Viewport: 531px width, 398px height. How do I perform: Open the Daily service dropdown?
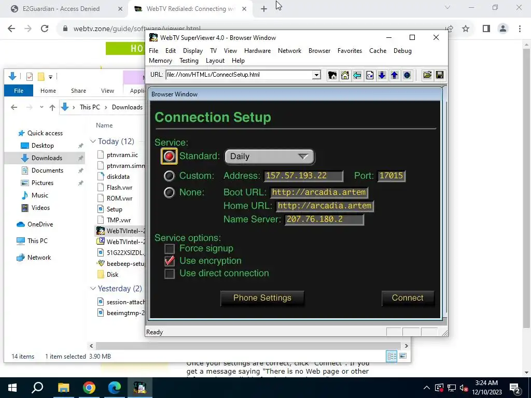point(270,157)
